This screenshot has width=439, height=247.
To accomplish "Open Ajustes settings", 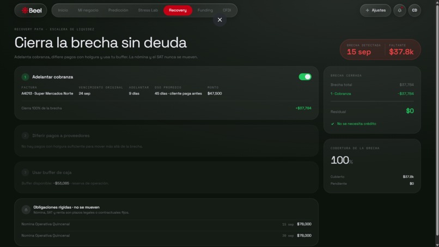I will tap(375, 10).
